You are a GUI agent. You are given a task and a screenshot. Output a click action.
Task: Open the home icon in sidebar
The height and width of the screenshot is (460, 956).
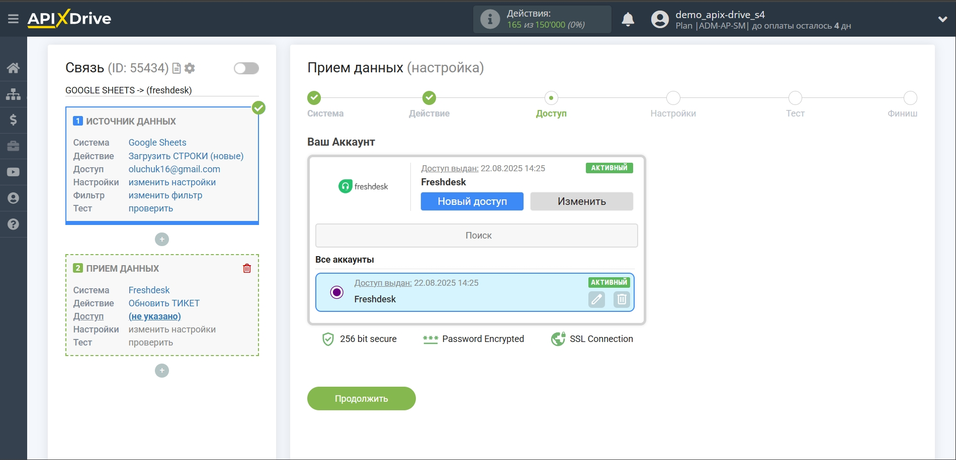(x=14, y=68)
